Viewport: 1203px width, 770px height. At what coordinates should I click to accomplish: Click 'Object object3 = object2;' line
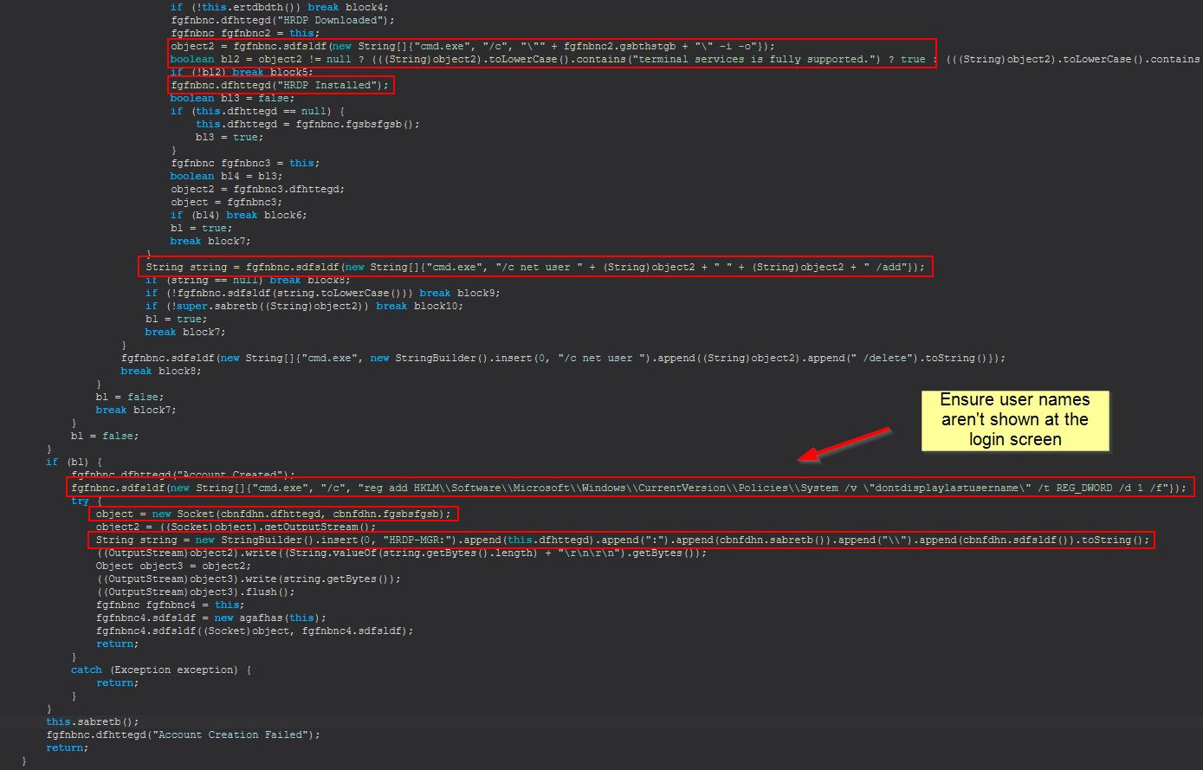tap(173, 566)
